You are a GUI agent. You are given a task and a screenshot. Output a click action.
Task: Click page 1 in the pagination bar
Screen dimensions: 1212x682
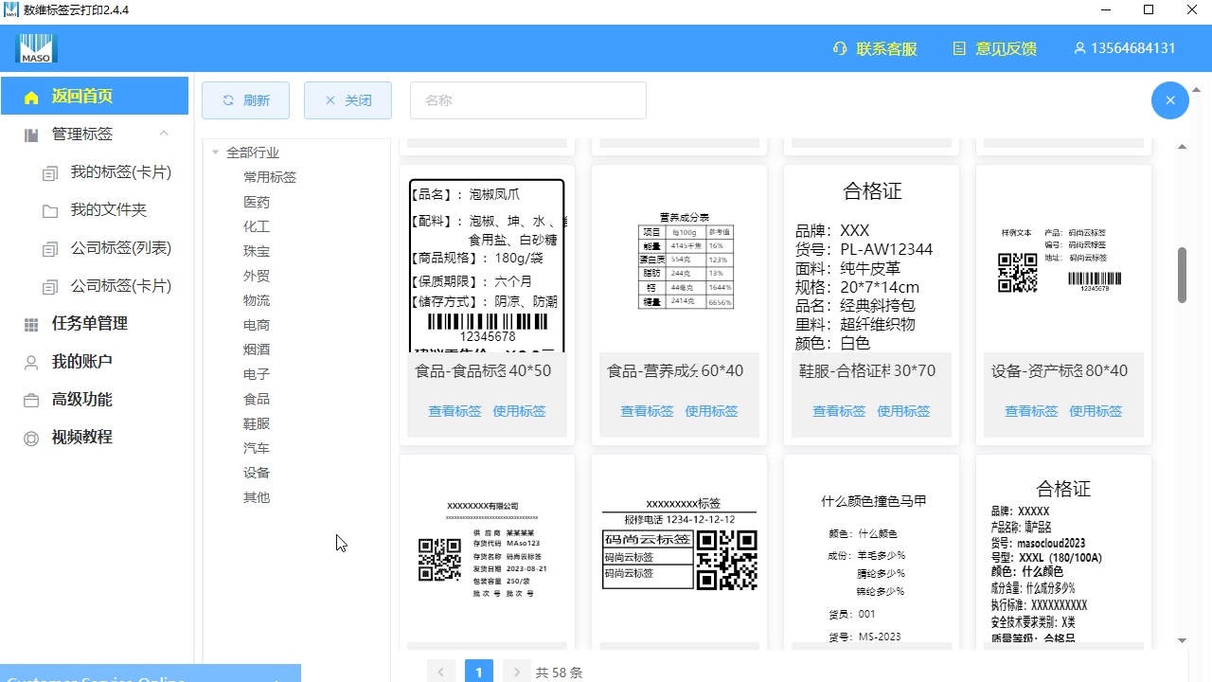pyautogui.click(x=479, y=671)
